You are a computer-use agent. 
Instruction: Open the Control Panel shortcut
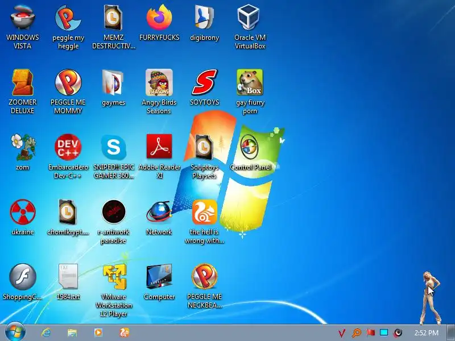pos(250,147)
